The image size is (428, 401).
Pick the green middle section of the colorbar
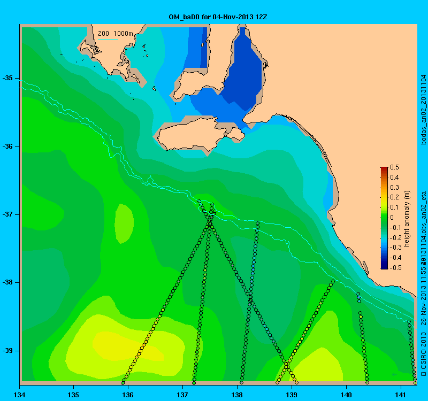[x=384, y=218]
